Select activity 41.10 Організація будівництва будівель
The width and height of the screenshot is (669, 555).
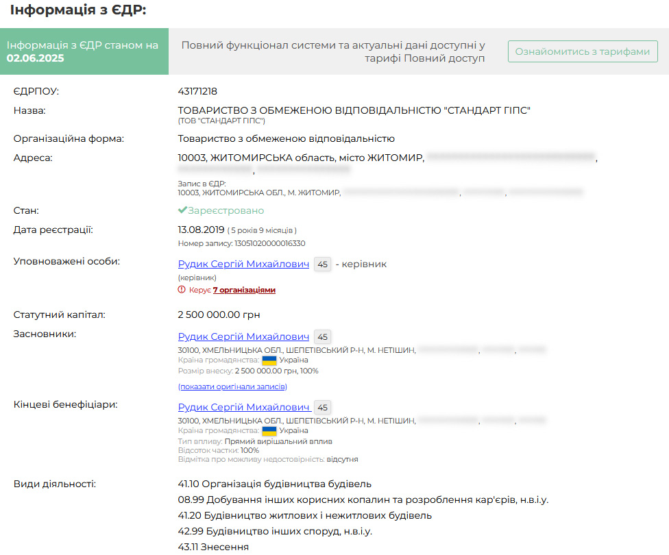274,484
